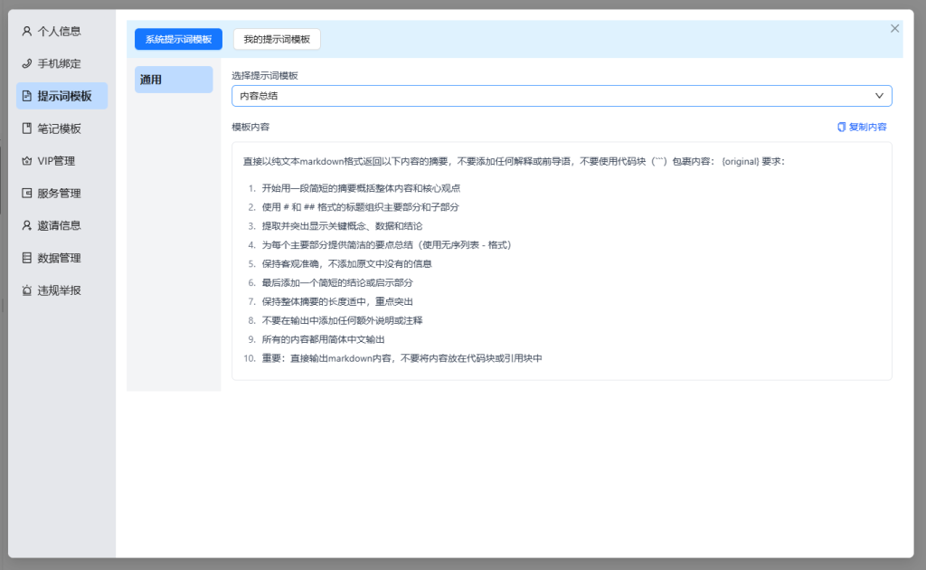Click the 个人信息 user icon
The image size is (926, 570).
pos(26,31)
